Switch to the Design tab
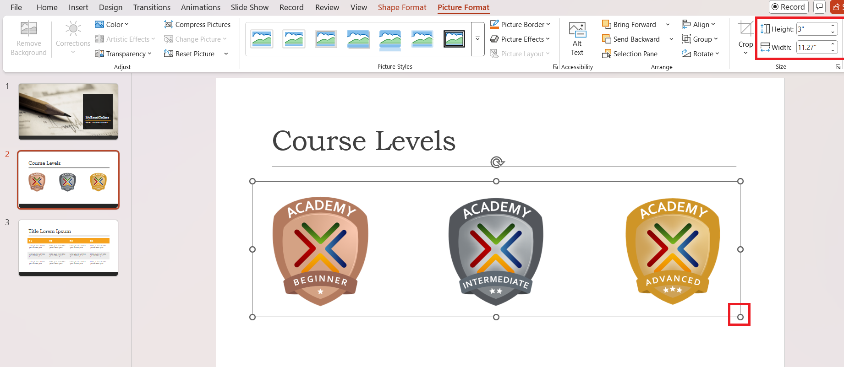This screenshot has width=844, height=367. pyautogui.click(x=111, y=7)
